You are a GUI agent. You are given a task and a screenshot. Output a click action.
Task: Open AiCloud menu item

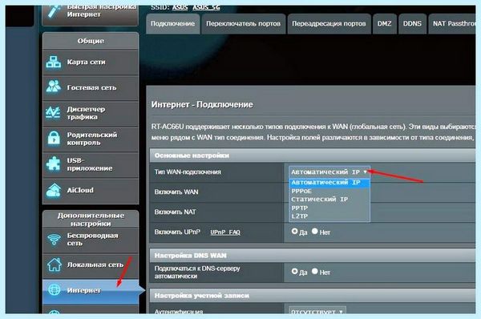tap(91, 191)
